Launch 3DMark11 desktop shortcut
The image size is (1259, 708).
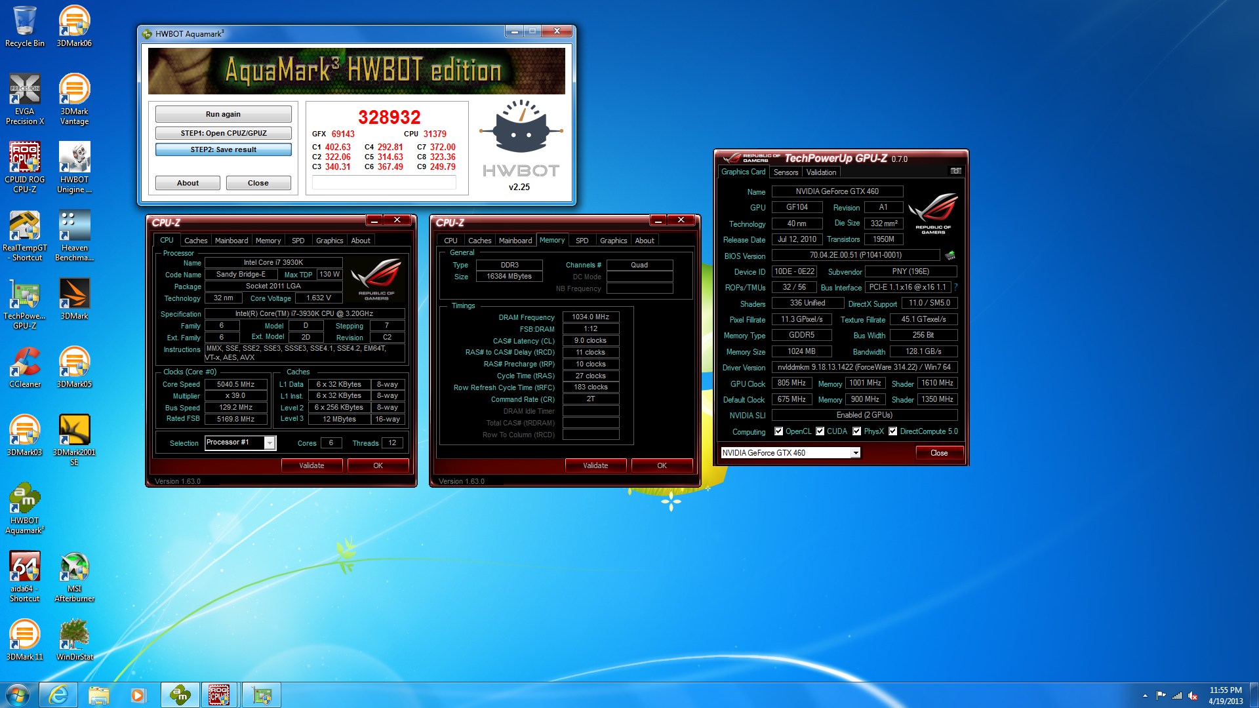(25, 640)
